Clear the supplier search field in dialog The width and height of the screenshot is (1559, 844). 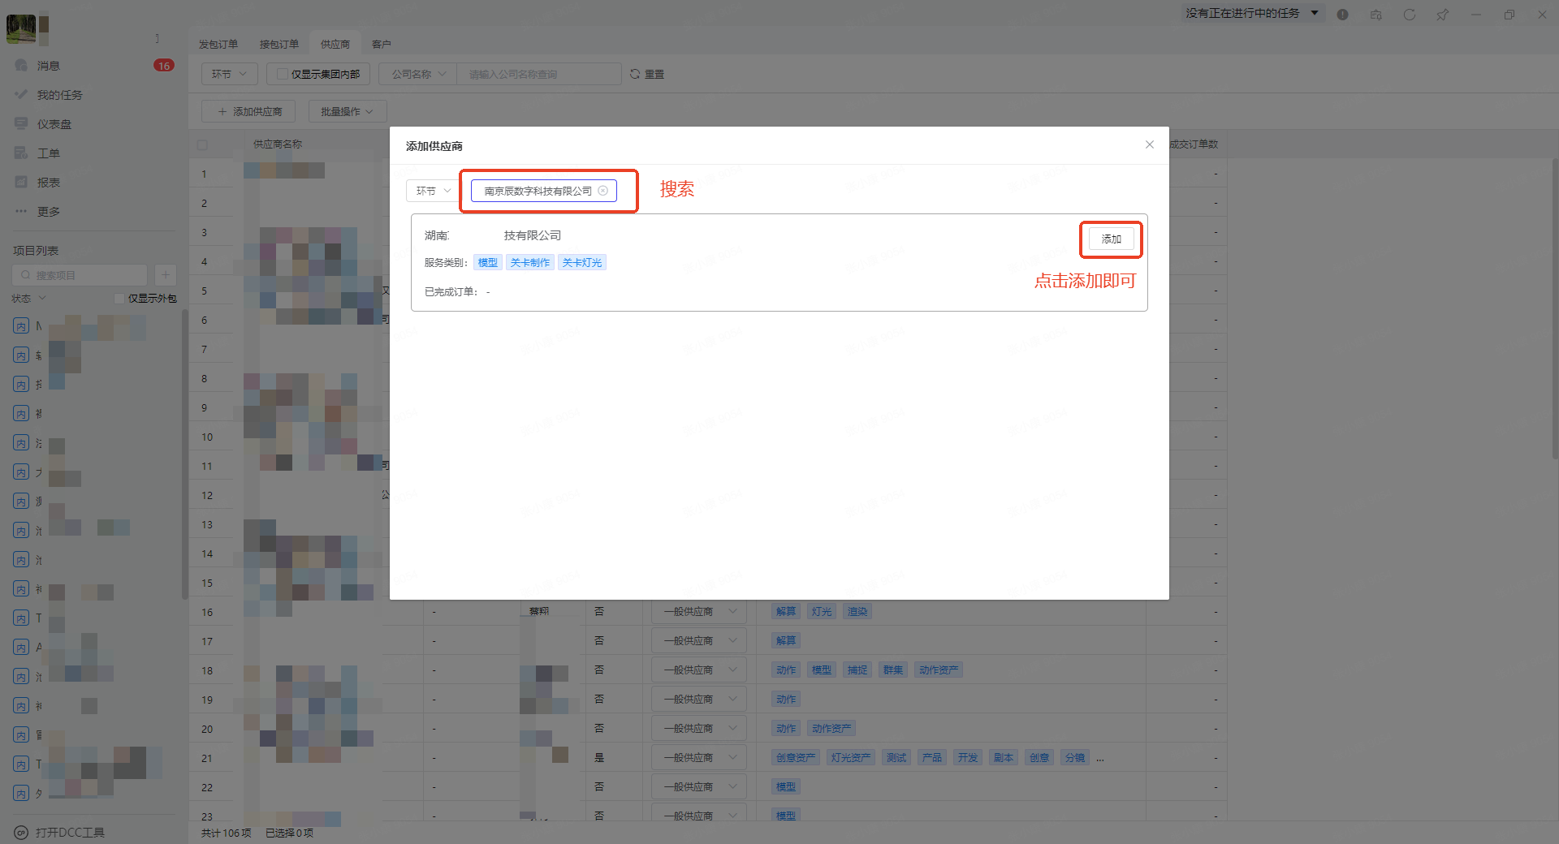point(602,191)
